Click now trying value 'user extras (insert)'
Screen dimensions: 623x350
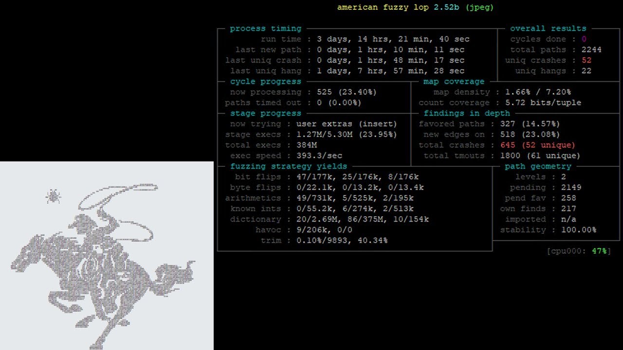pyautogui.click(x=347, y=124)
